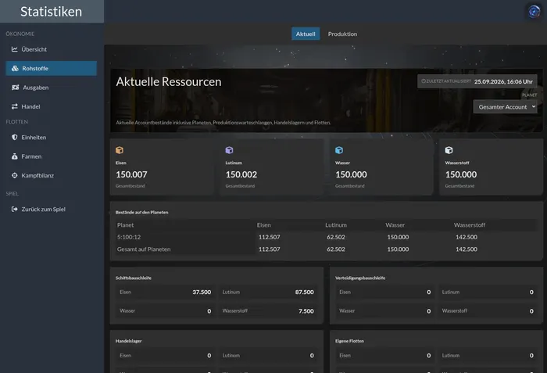Click the orange Eisen cube icon
The width and height of the screenshot is (547, 373).
click(120, 150)
